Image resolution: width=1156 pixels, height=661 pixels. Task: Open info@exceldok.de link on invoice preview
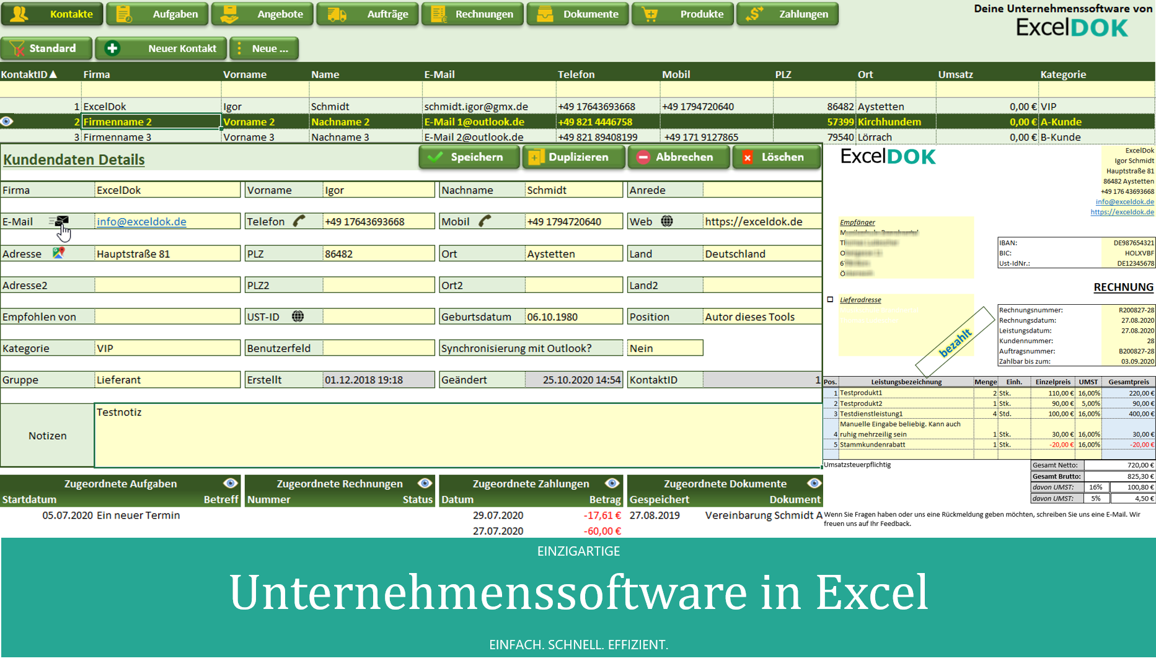point(1124,202)
